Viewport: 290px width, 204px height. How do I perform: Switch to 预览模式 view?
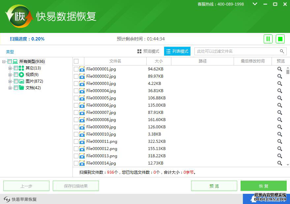pos(148,51)
